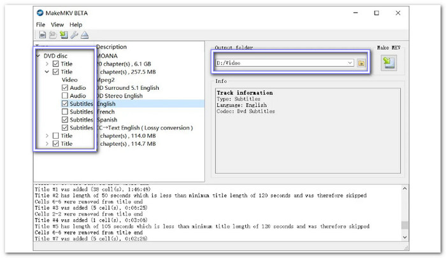Screen dimensions: 446x258
Task: Open the View menu
Action: (57, 24)
